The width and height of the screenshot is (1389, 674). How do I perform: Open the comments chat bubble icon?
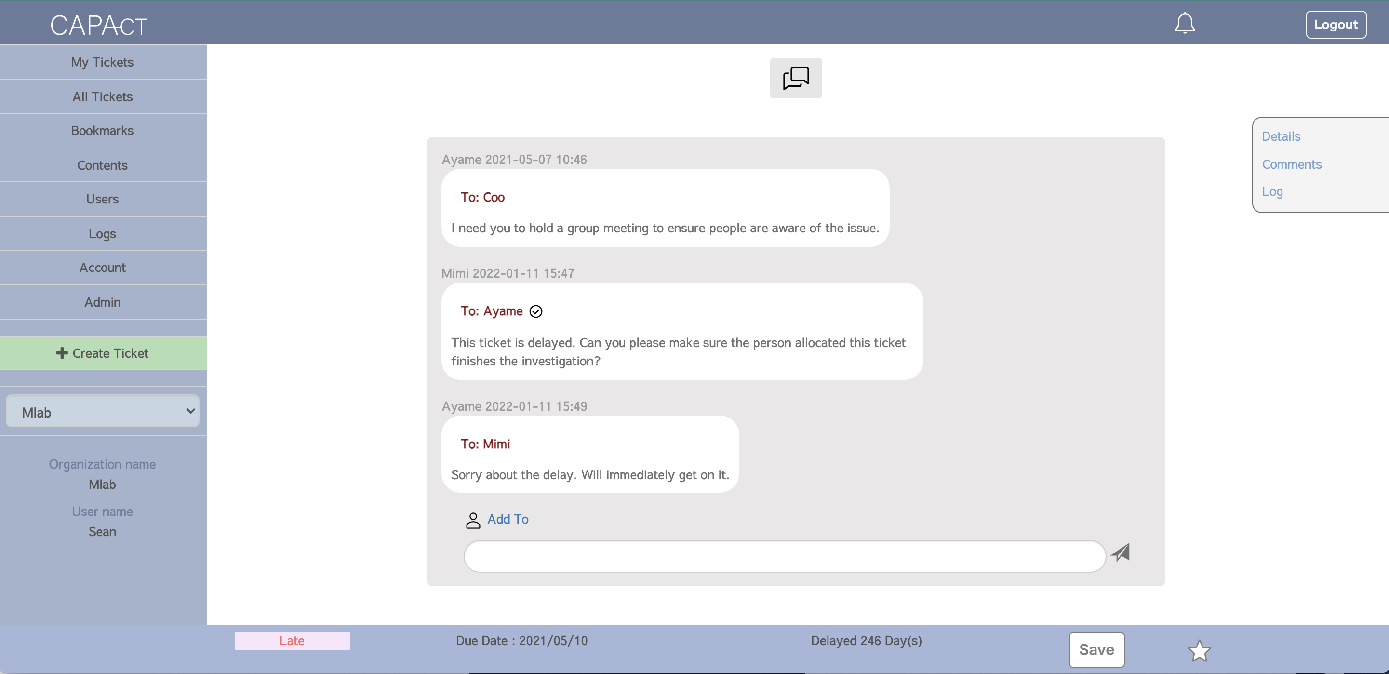click(795, 78)
